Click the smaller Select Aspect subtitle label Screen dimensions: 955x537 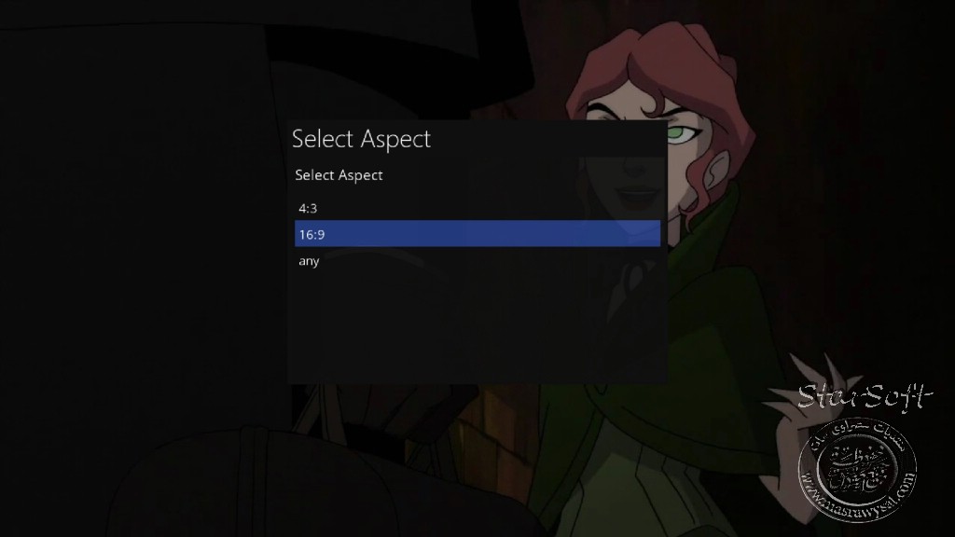point(339,175)
